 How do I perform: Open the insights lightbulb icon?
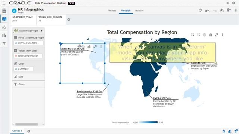point(229,10)
